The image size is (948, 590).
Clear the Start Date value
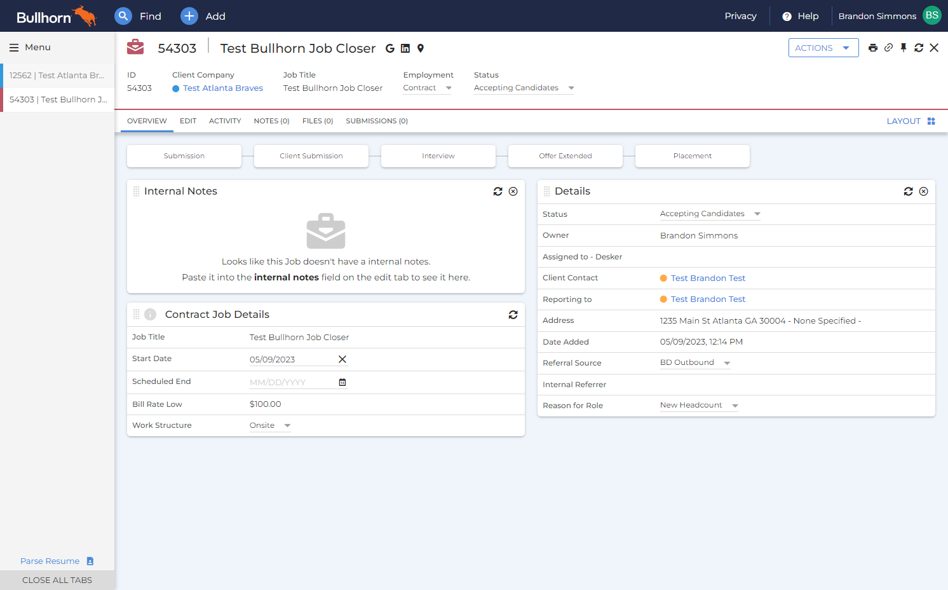(x=342, y=359)
